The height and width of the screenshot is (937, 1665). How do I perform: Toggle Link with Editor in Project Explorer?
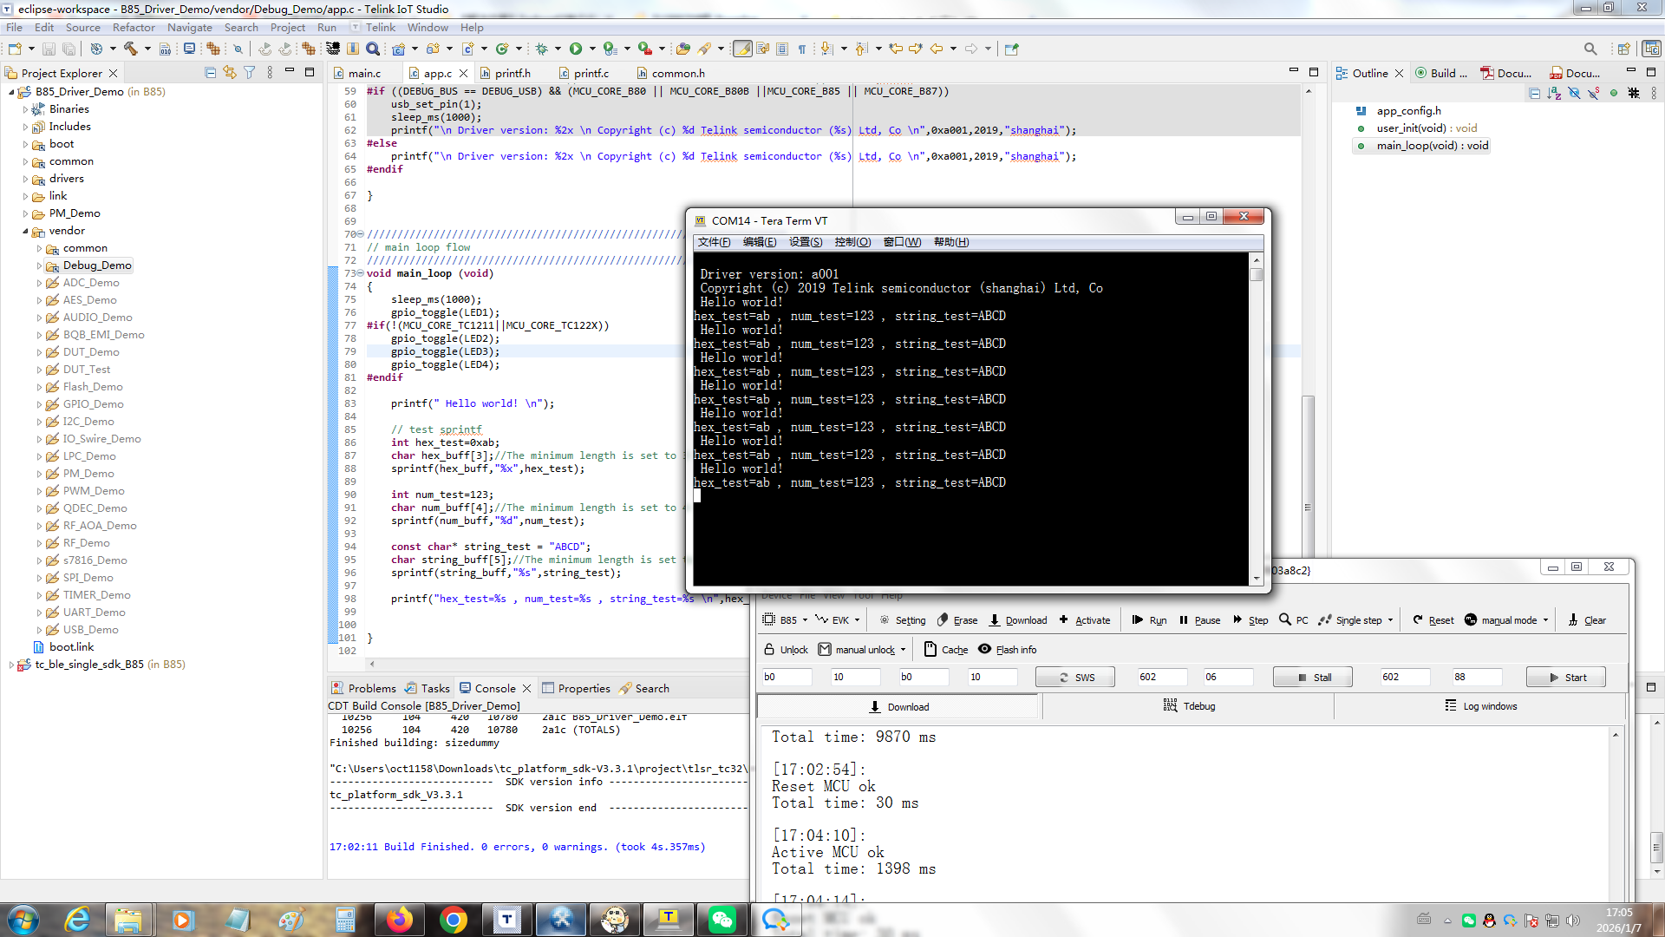[x=230, y=73]
